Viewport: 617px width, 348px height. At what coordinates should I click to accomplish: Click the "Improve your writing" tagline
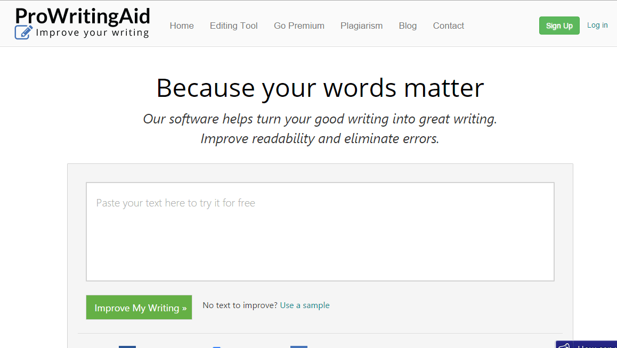click(x=93, y=32)
